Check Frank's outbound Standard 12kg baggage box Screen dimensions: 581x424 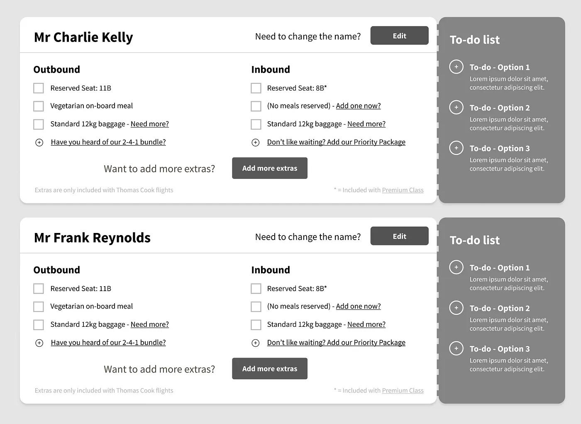point(39,325)
